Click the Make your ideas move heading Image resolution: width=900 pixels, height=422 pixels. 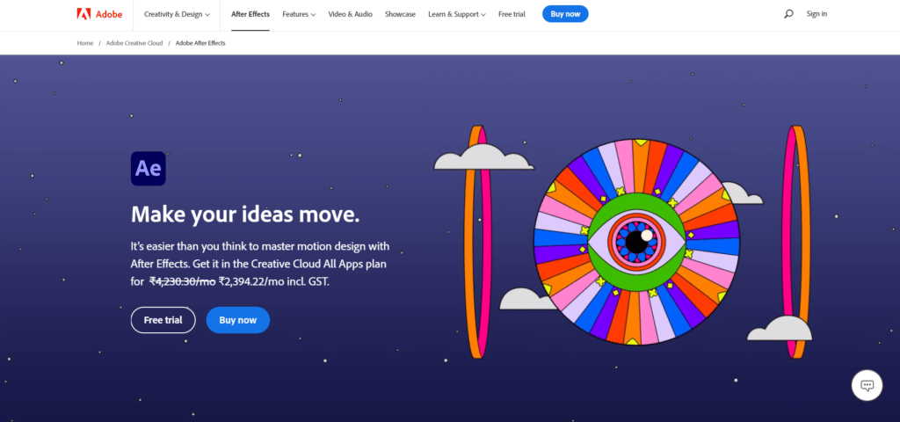245,215
